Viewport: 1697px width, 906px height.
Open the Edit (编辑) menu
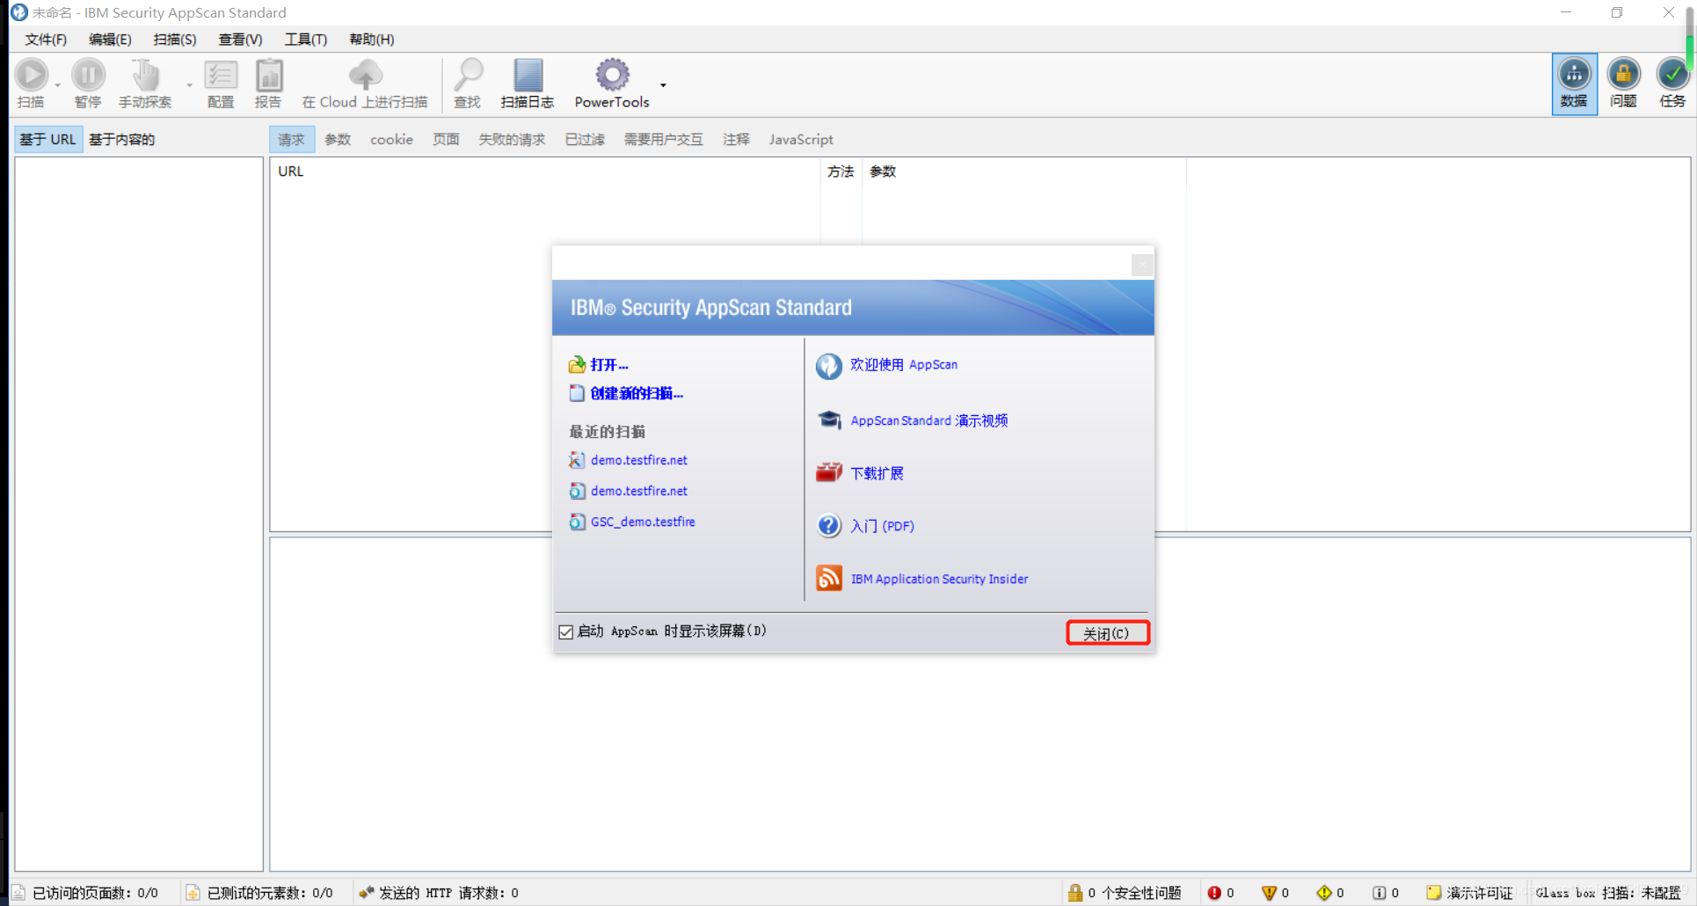pos(110,40)
